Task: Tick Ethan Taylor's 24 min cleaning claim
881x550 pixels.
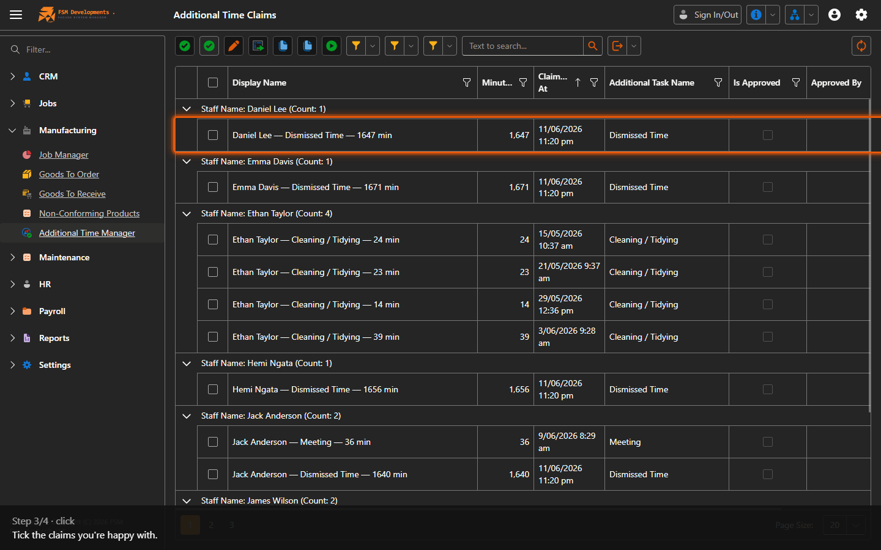Action: click(213, 240)
